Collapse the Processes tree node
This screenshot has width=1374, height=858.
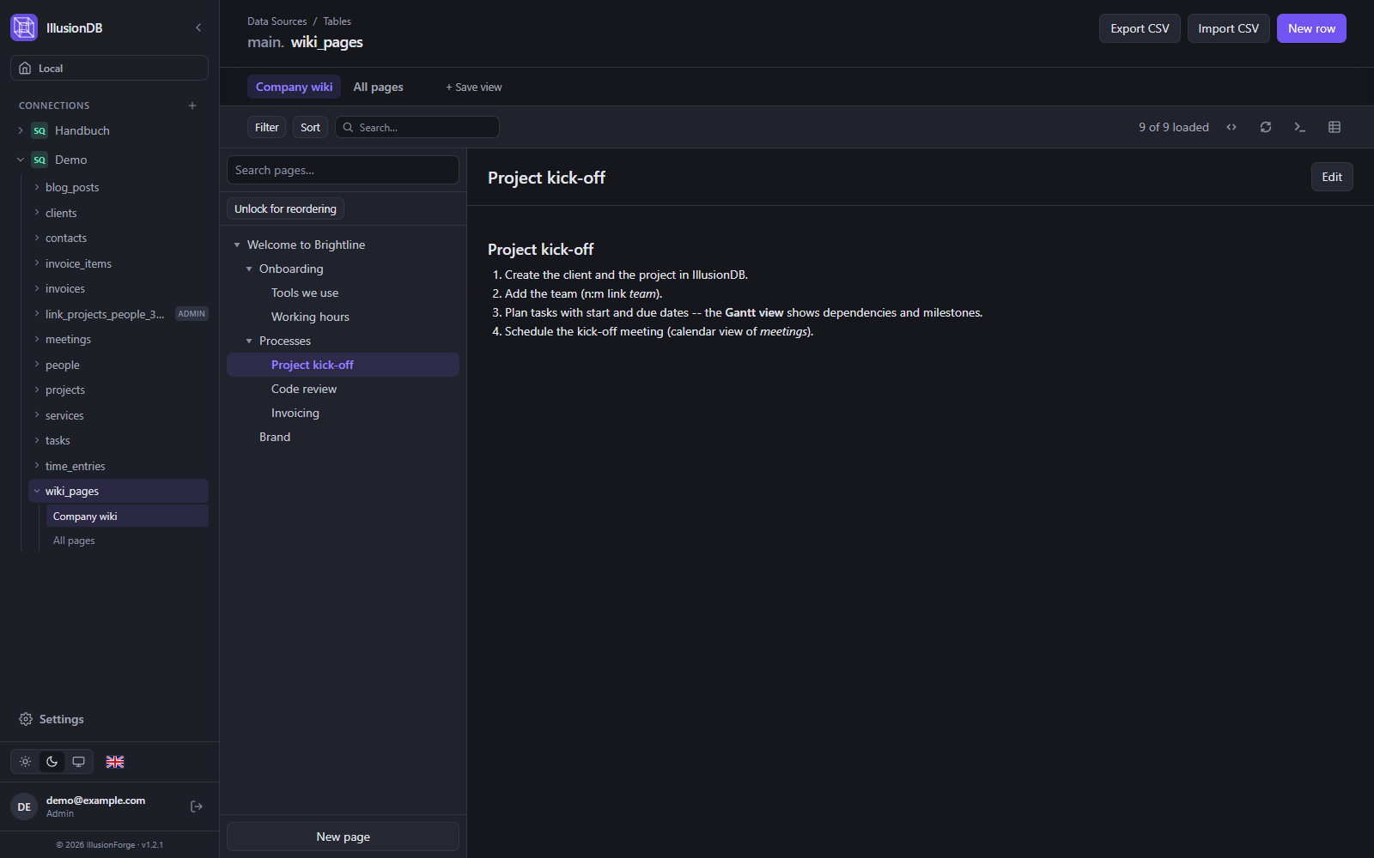click(x=249, y=341)
